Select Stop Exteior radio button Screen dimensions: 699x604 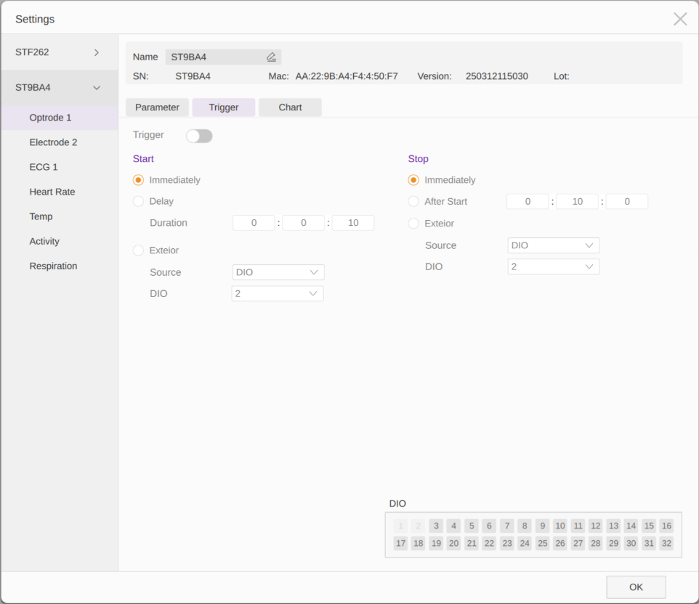413,223
